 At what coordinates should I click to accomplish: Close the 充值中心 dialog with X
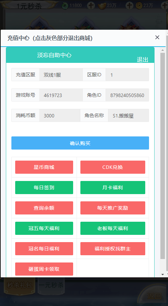(157, 37)
